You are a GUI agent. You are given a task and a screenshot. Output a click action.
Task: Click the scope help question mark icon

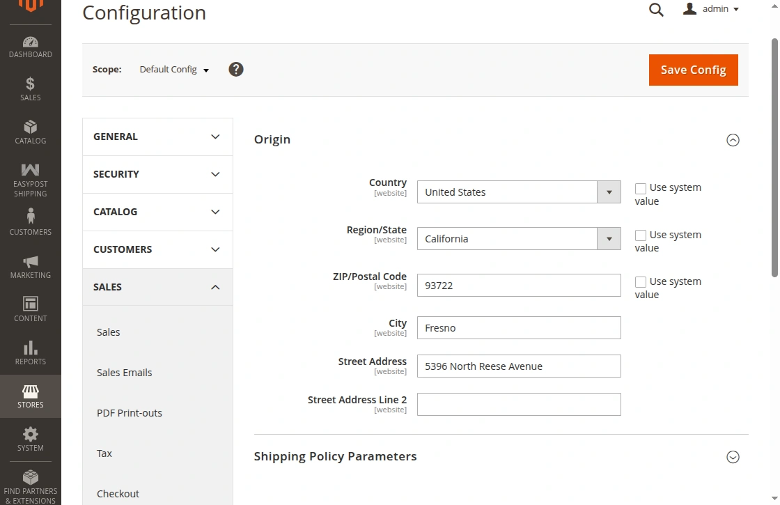236,69
